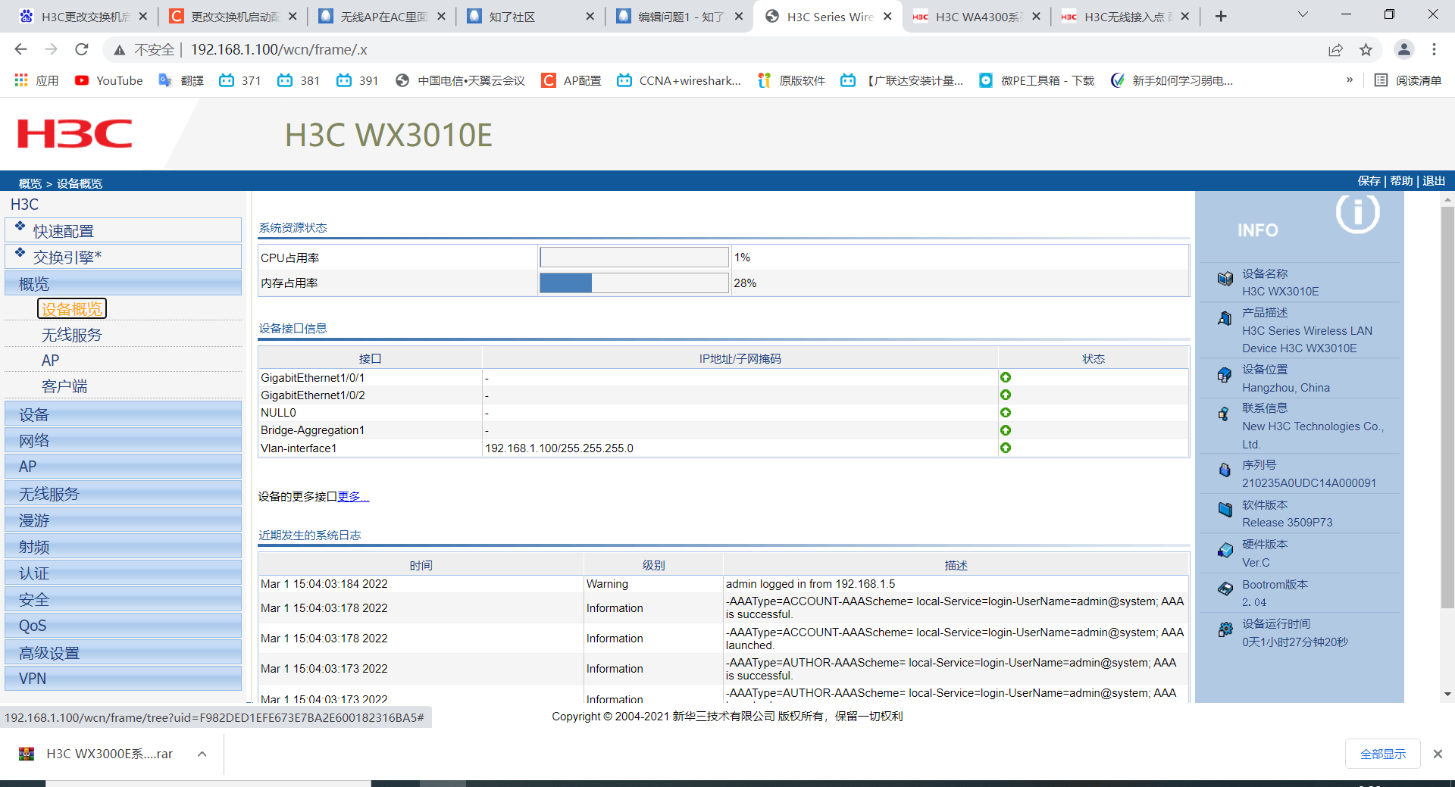Expand the 高级设置 menu section
The height and width of the screenshot is (787, 1455).
tap(123, 652)
